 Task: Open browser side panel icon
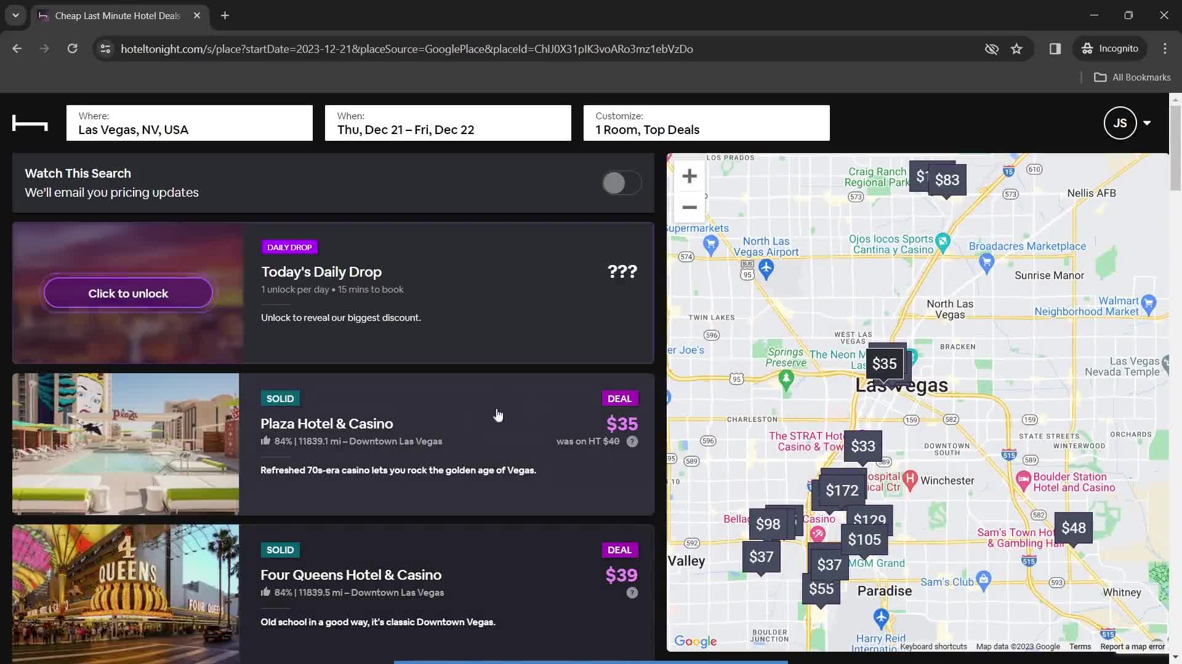[x=1055, y=49]
